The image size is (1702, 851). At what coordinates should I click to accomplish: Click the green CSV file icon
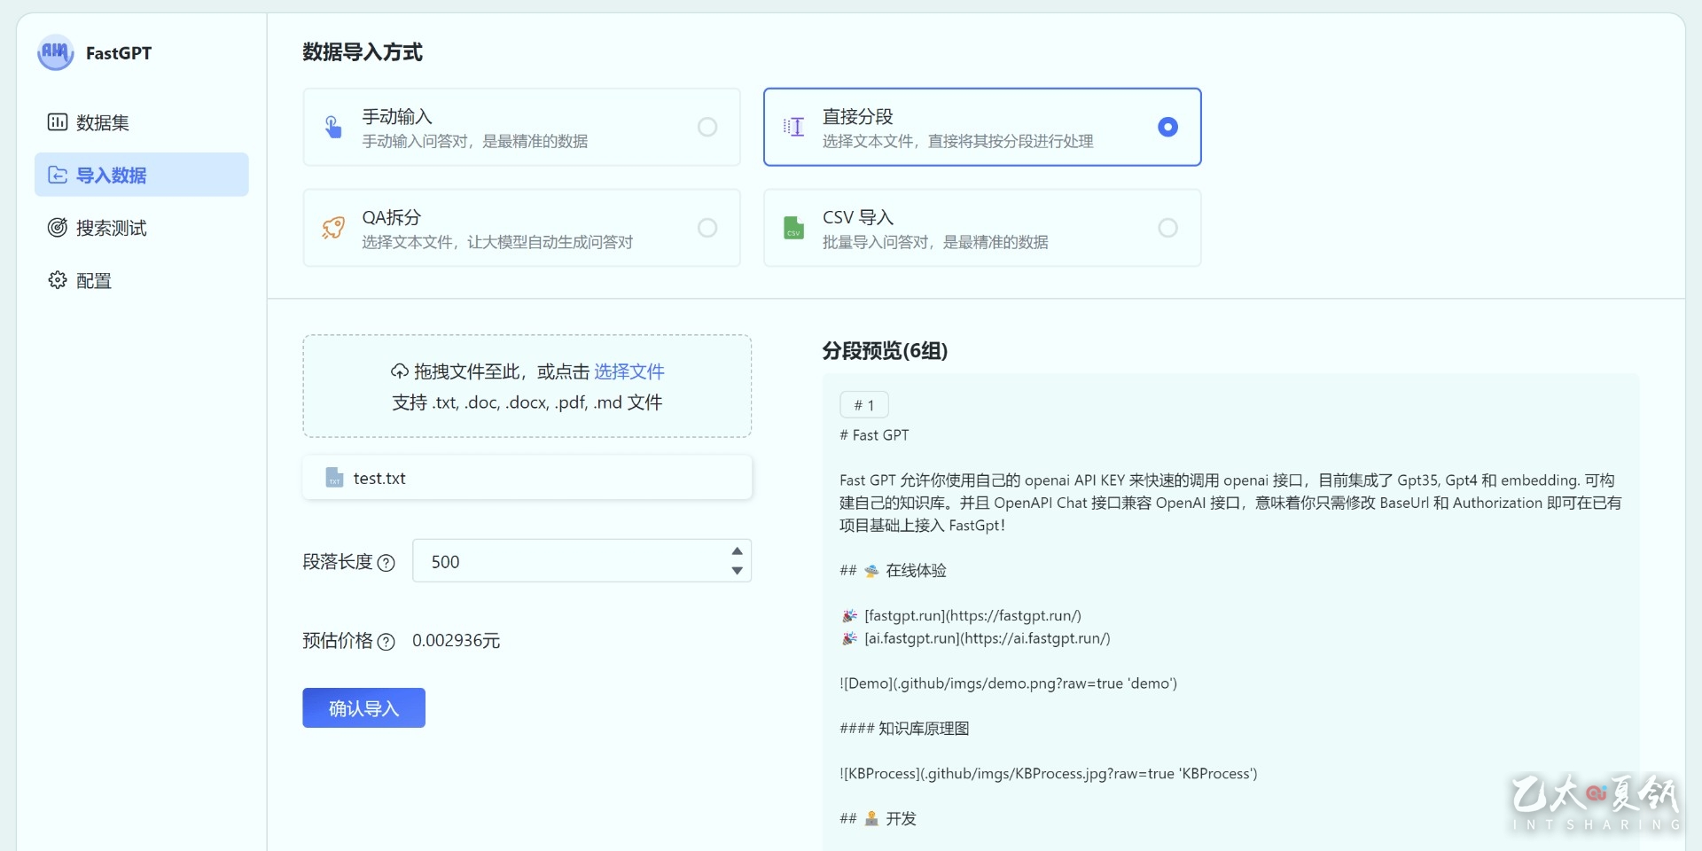pos(793,228)
